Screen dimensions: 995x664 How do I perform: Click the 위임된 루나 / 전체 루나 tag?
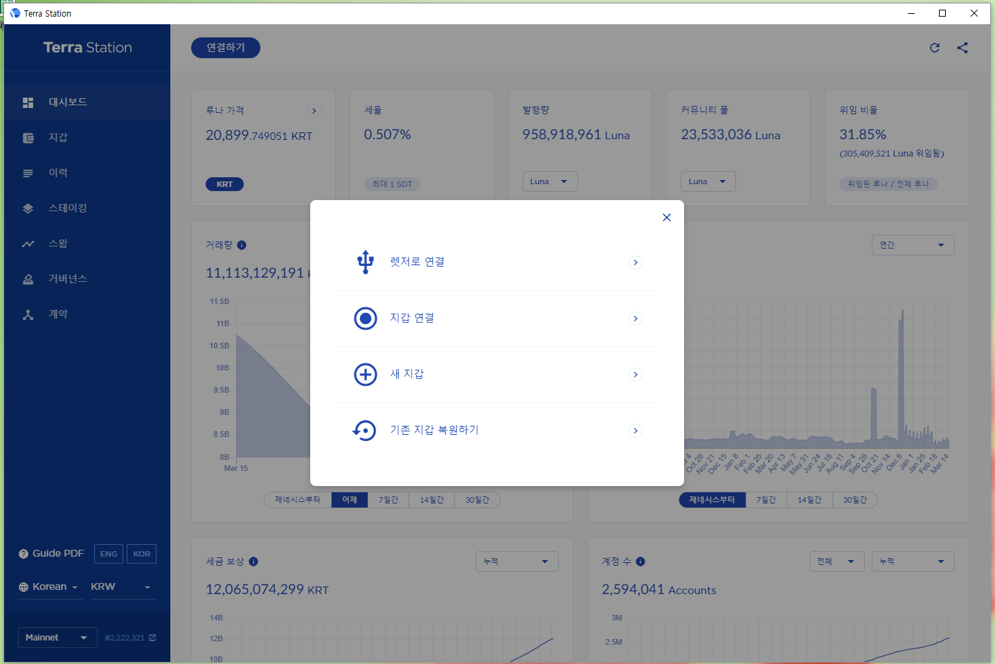coord(888,184)
